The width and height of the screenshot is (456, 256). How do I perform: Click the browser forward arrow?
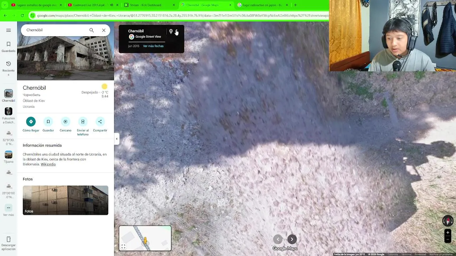point(14,16)
